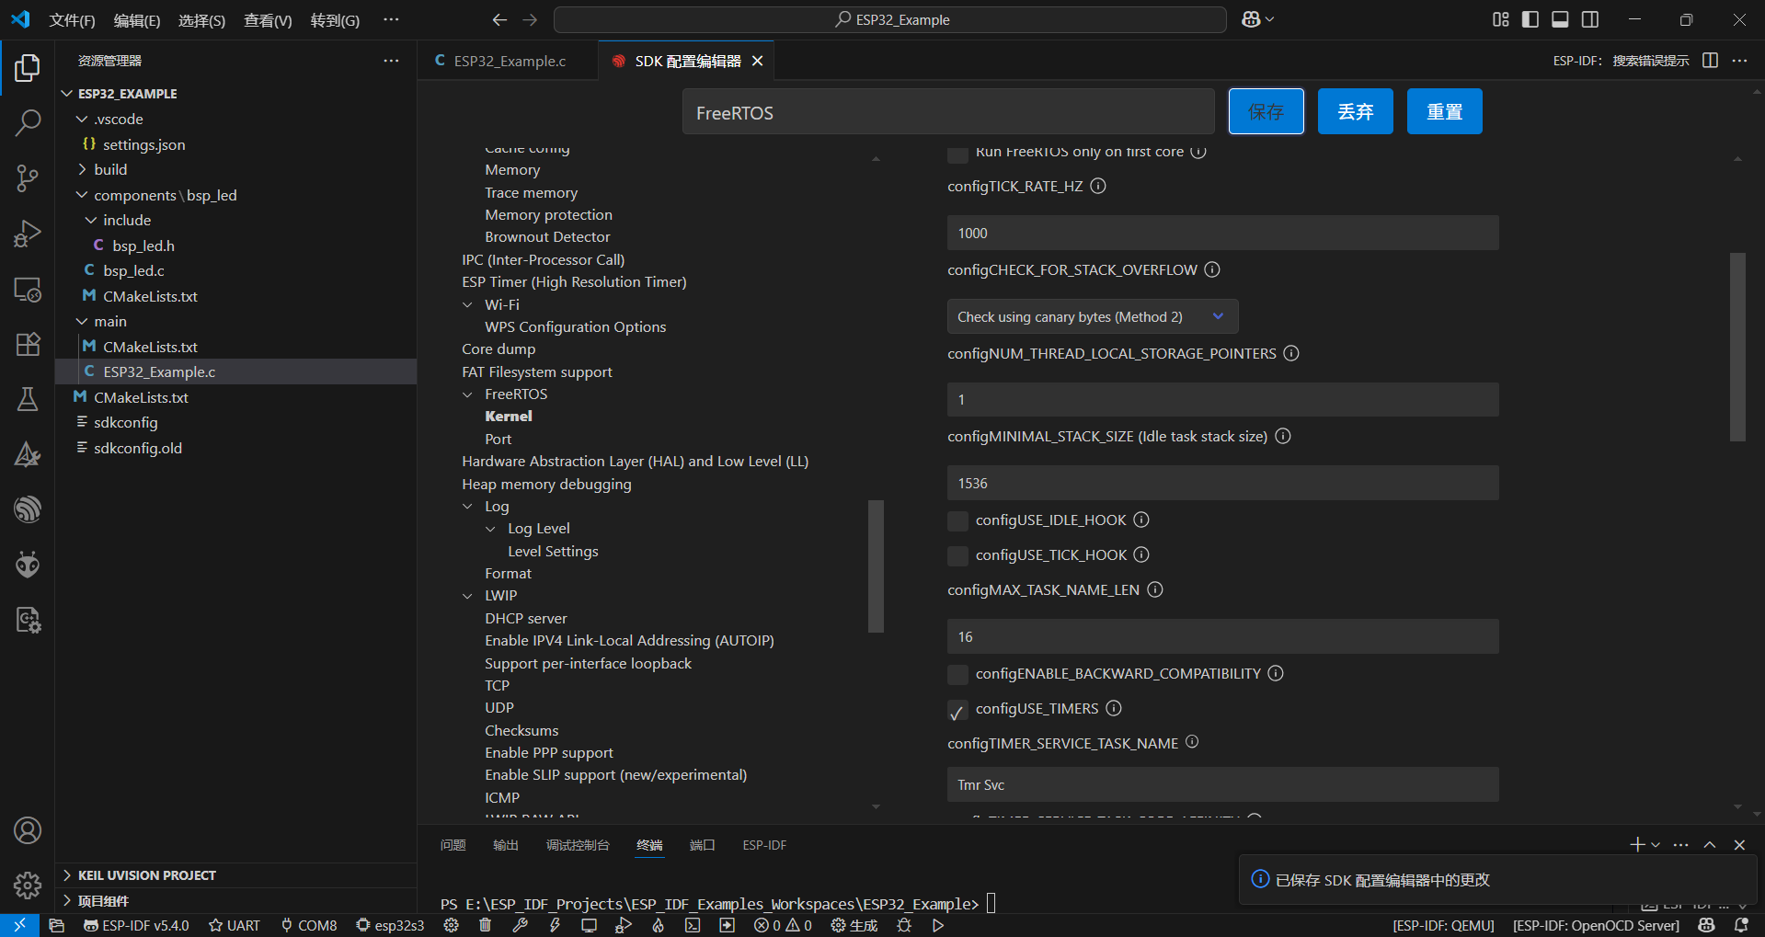Screen dimensions: 1765x937
Task: Open the ESP-IDF Espressif sidebar icon
Action: [x=28, y=509]
